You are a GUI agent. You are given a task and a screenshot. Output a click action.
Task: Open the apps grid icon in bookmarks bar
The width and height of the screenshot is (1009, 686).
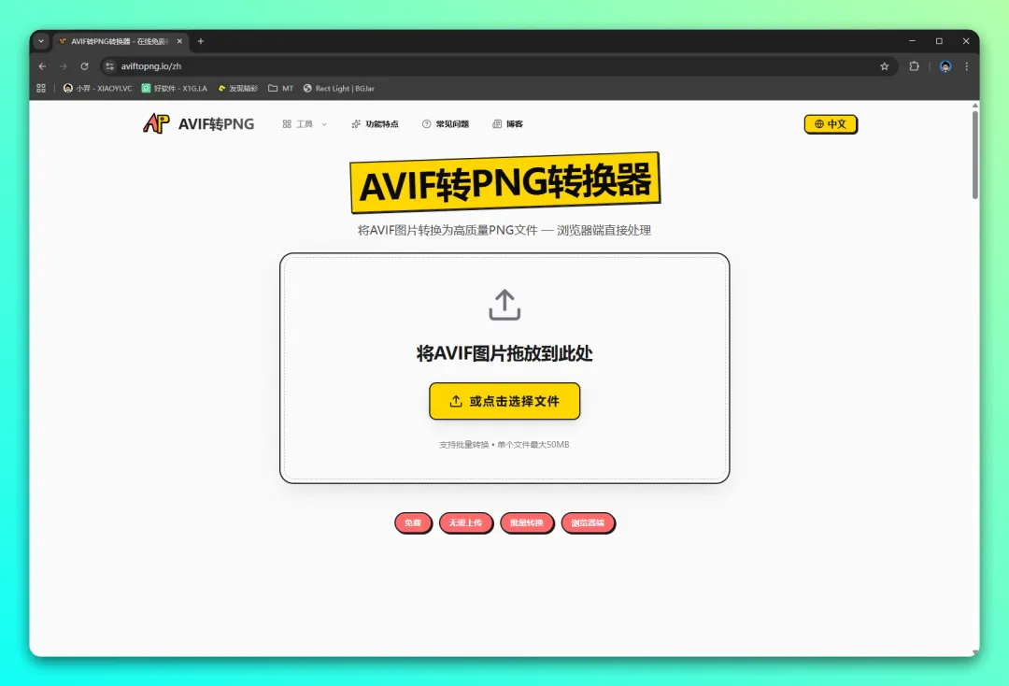point(41,88)
